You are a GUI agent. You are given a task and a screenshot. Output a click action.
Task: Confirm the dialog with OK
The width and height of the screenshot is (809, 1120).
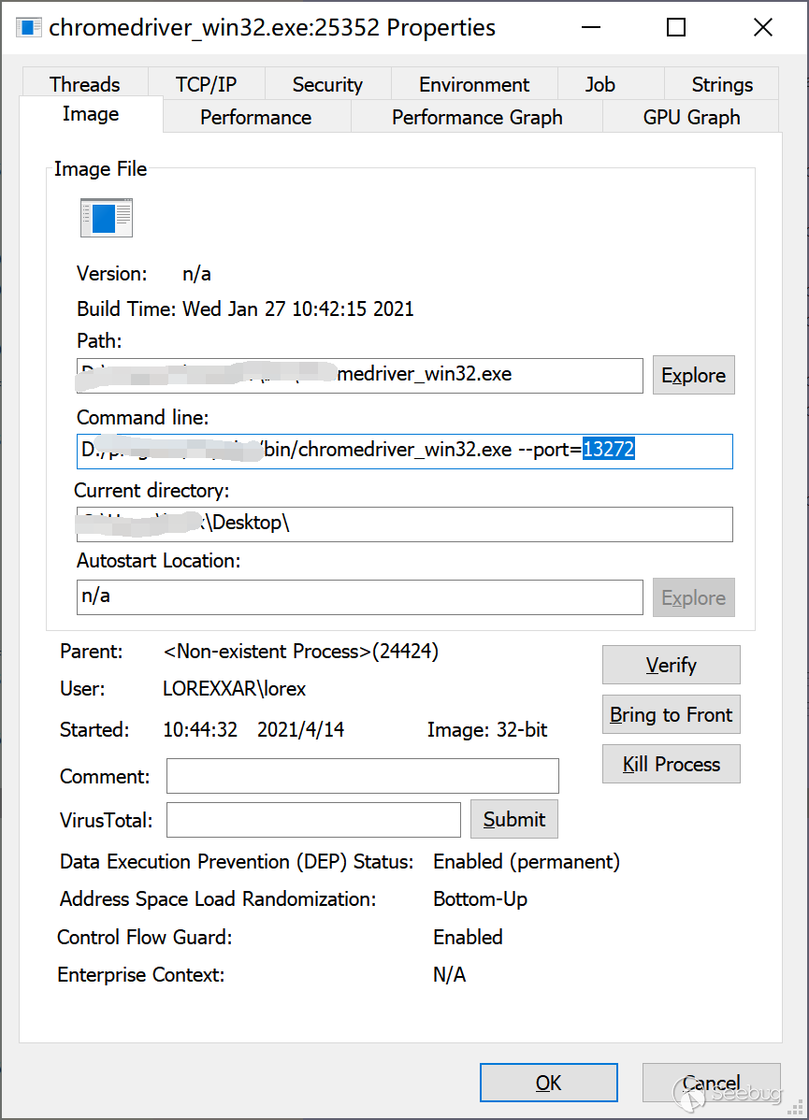point(548,1083)
